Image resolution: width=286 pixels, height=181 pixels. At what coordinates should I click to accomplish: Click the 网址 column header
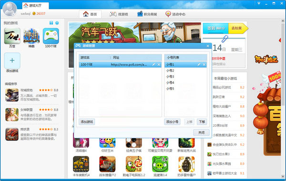pos(136,58)
